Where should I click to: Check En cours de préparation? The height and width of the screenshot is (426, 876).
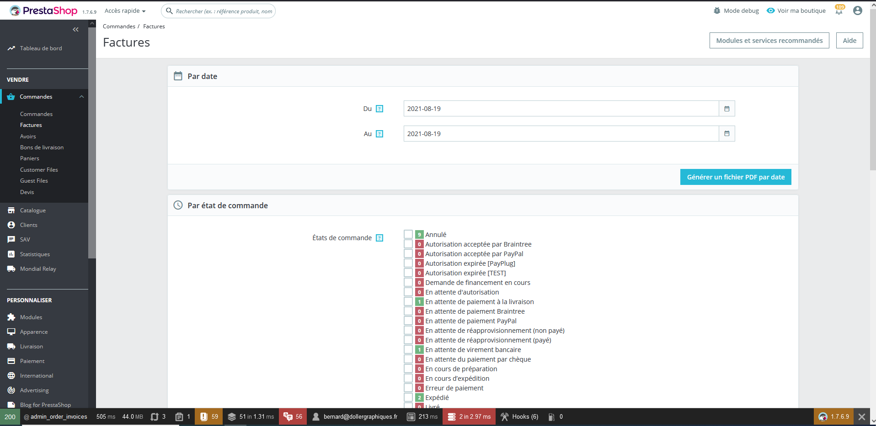(408, 368)
